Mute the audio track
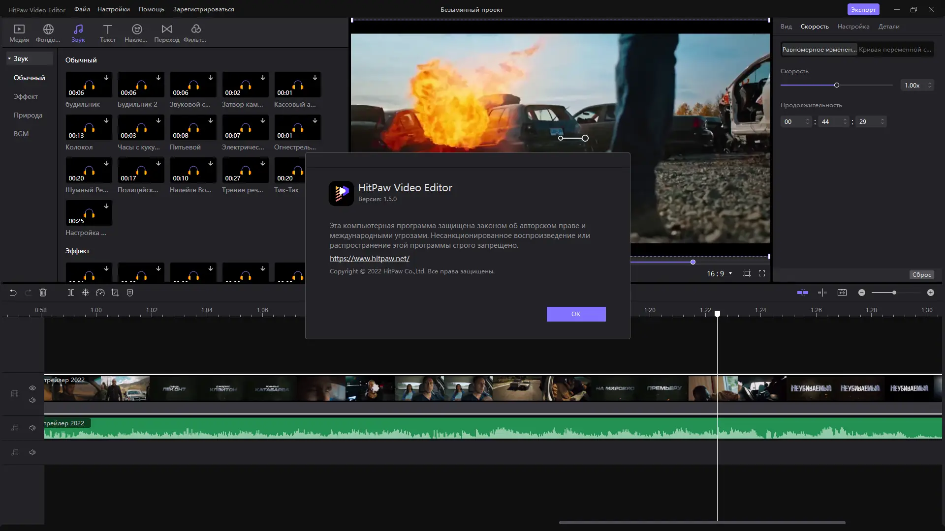 (32, 427)
